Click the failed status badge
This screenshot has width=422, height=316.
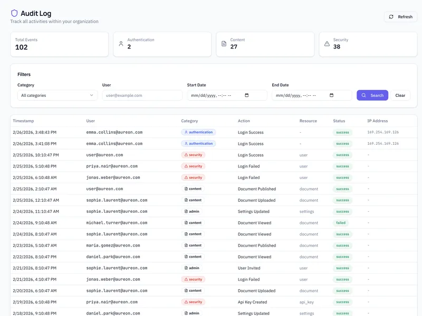click(x=341, y=223)
